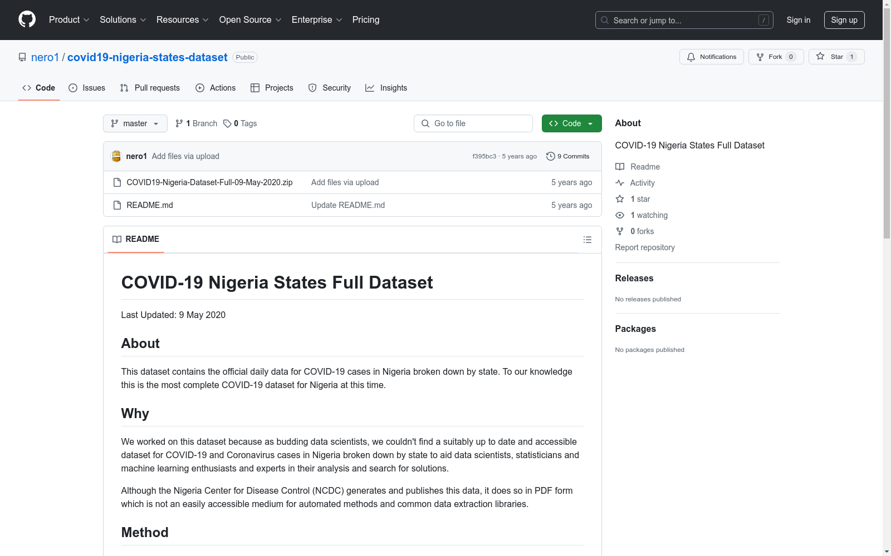Open the GitHub homepage logo

click(27, 19)
